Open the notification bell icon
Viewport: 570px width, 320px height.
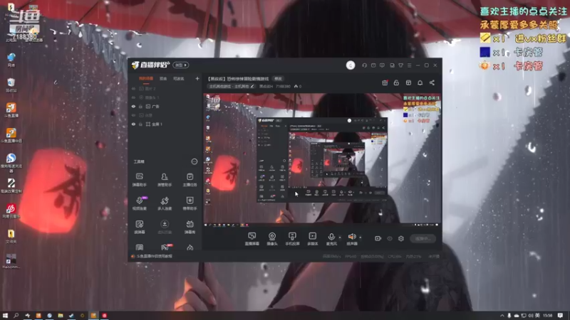[x=420, y=82]
